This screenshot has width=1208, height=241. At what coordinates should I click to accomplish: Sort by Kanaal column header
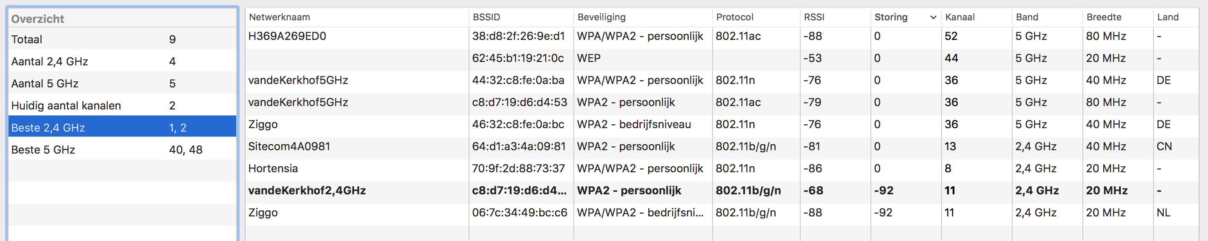pos(960,17)
